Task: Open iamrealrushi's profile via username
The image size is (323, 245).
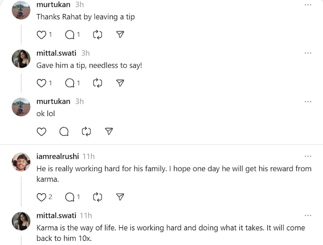Action: coord(57,156)
